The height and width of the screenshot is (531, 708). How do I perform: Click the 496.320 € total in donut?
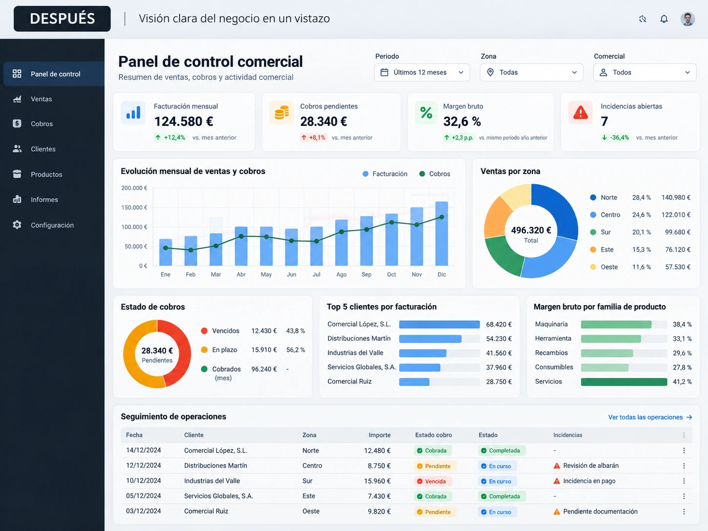[x=531, y=230]
